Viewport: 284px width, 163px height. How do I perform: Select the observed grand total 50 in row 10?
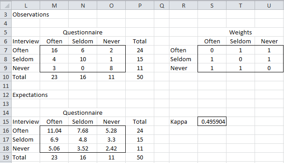point(140,77)
